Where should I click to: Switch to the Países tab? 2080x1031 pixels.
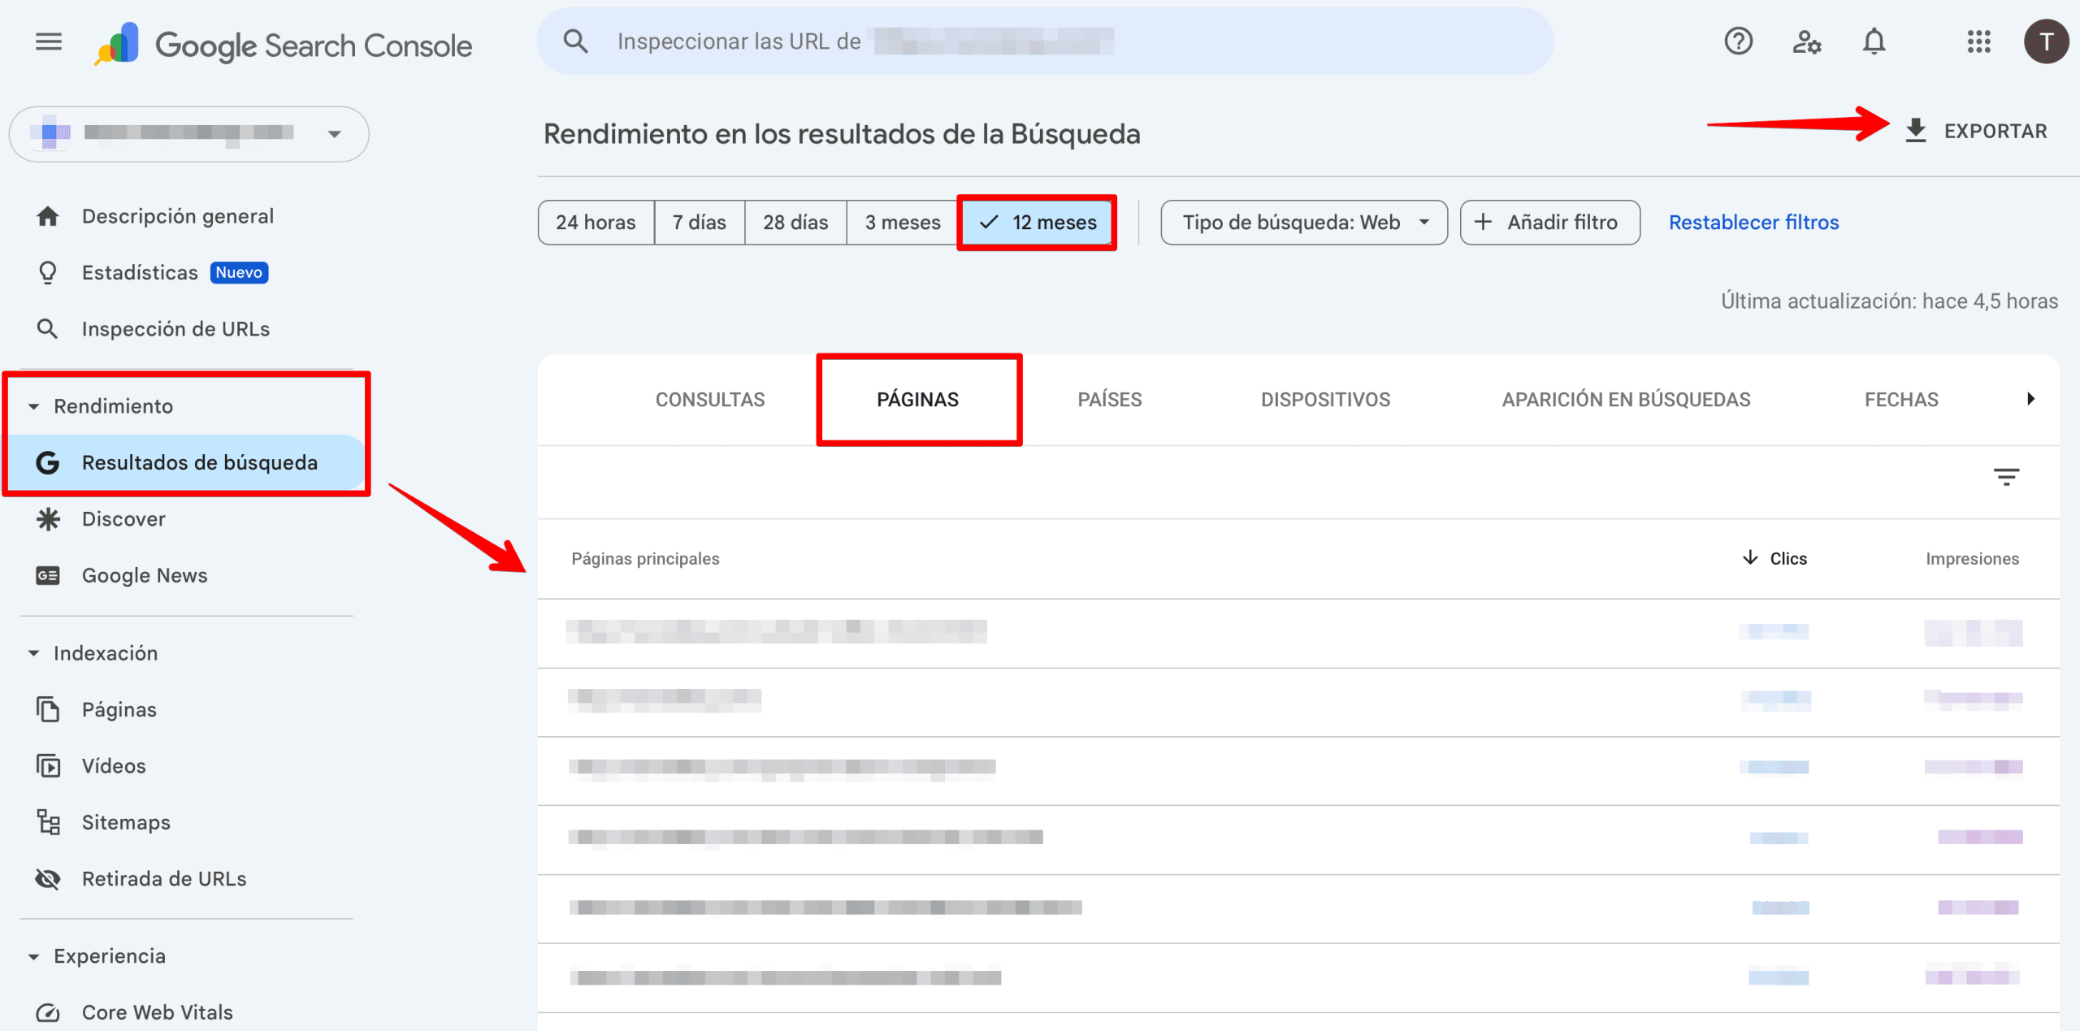coord(1109,400)
